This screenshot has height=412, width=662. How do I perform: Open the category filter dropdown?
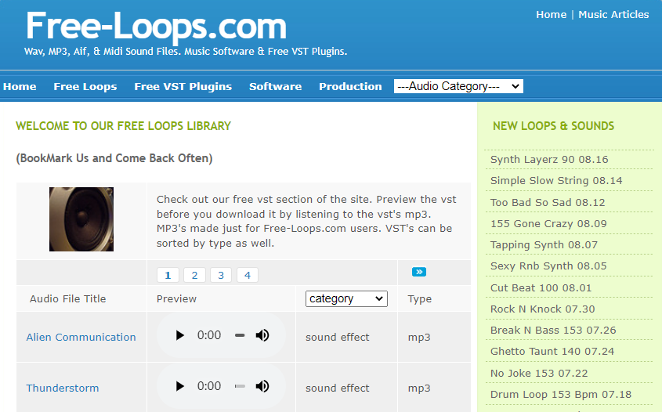coord(346,299)
